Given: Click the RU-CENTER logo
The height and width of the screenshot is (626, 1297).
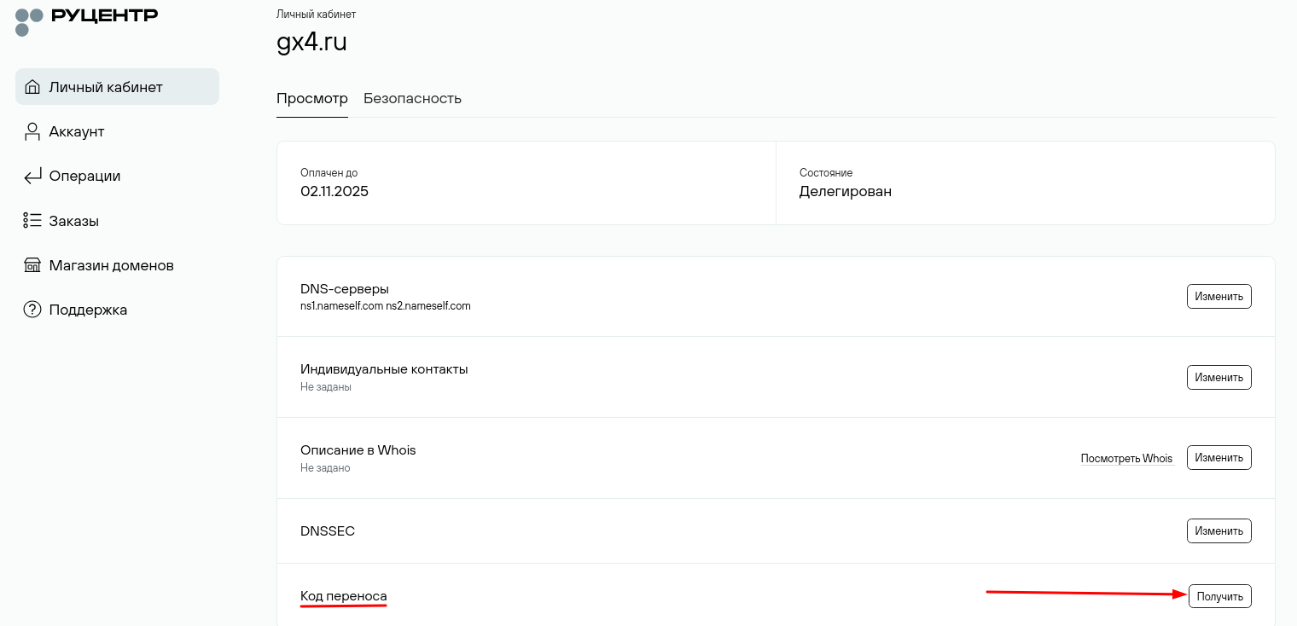Looking at the screenshot, I should [x=87, y=20].
